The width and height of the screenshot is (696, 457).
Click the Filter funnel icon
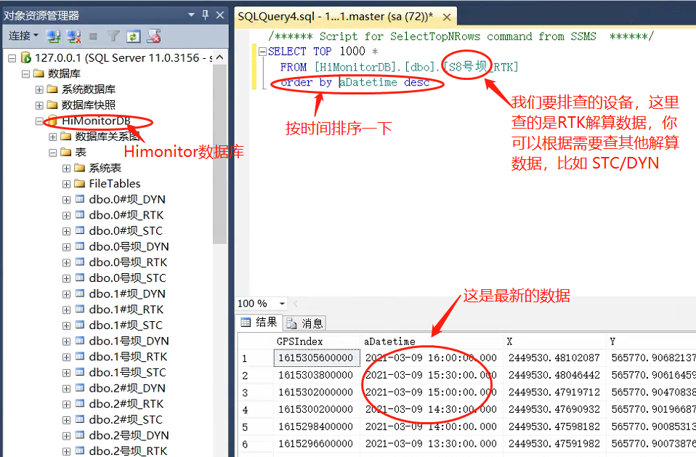point(113,36)
